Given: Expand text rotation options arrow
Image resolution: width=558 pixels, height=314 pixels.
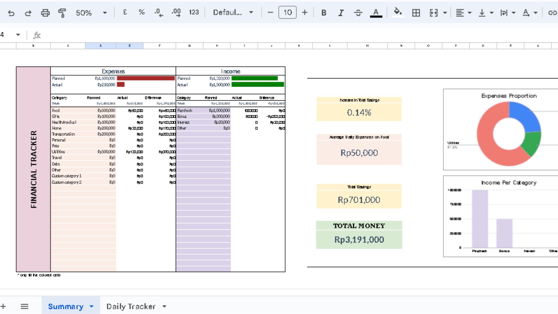Looking at the screenshot, I should (536, 13).
